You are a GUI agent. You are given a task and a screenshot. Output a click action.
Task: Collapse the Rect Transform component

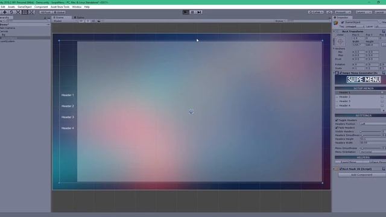(334, 31)
